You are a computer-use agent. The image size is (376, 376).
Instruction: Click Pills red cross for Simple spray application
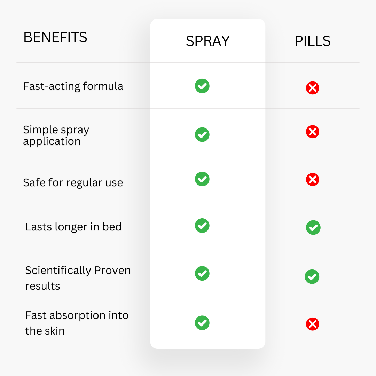(312, 132)
